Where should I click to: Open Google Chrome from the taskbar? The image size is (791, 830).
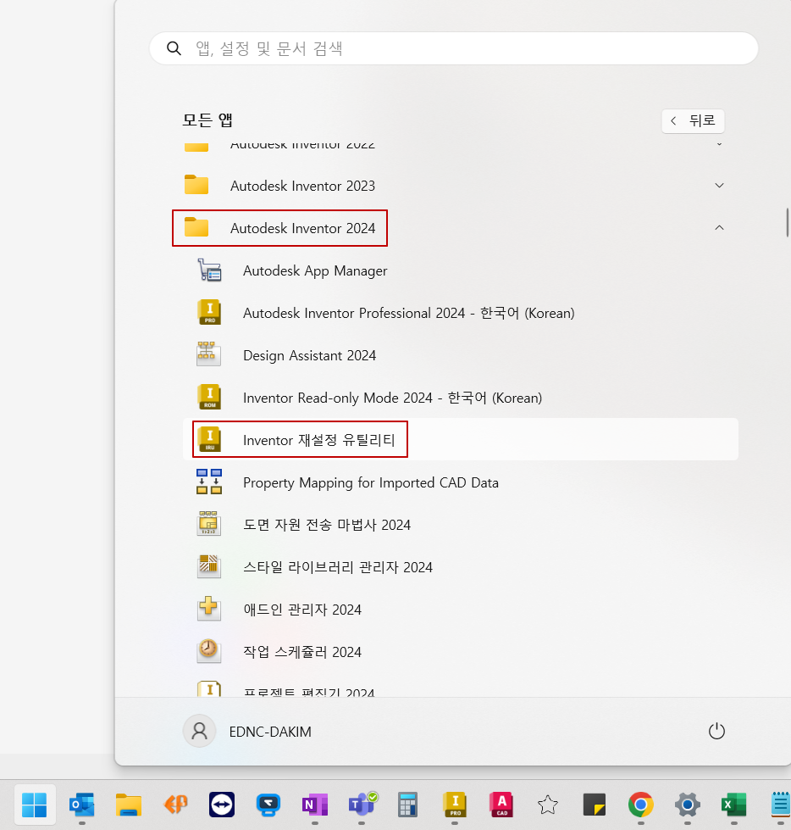click(x=641, y=805)
